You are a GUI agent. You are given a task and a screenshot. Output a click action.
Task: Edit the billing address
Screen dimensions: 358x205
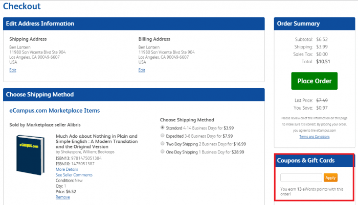pos(142,70)
